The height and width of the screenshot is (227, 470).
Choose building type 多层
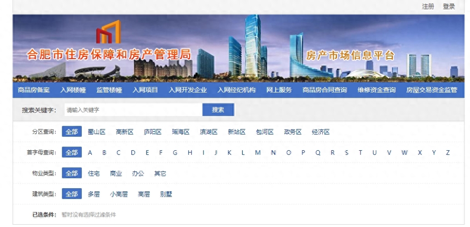pyautogui.click(x=94, y=194)
